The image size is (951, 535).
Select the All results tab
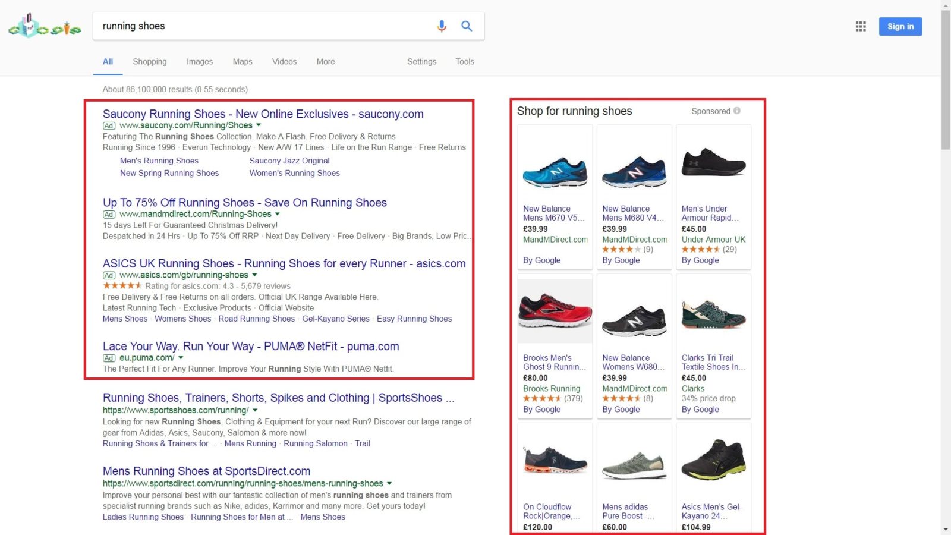coord(108,61)
